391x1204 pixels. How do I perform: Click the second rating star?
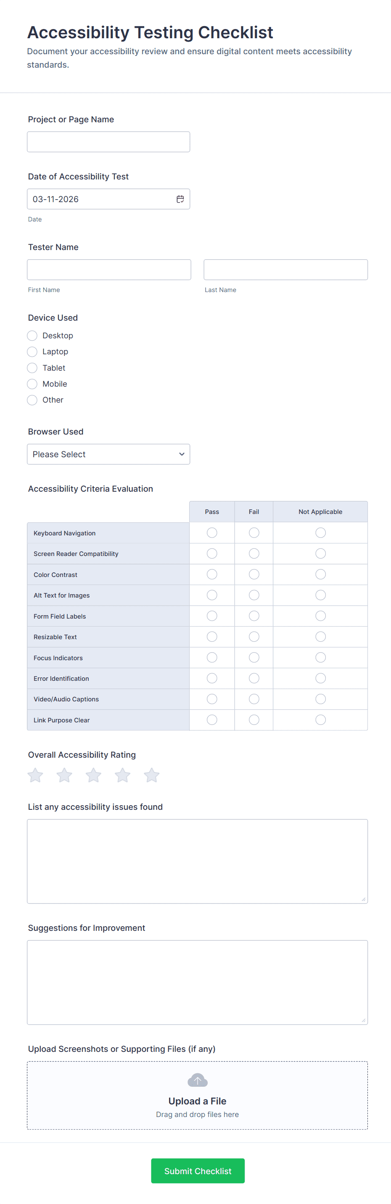point(65,775)
